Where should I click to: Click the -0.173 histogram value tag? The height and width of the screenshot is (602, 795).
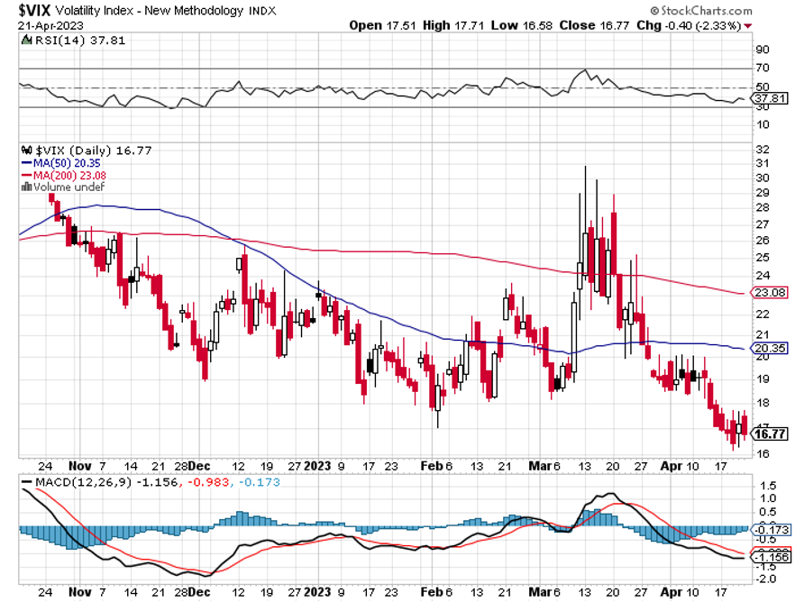[771, 530]
